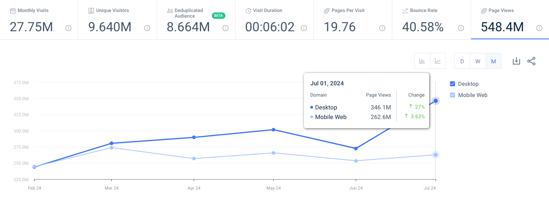Click the share icon

click(531, 61)
